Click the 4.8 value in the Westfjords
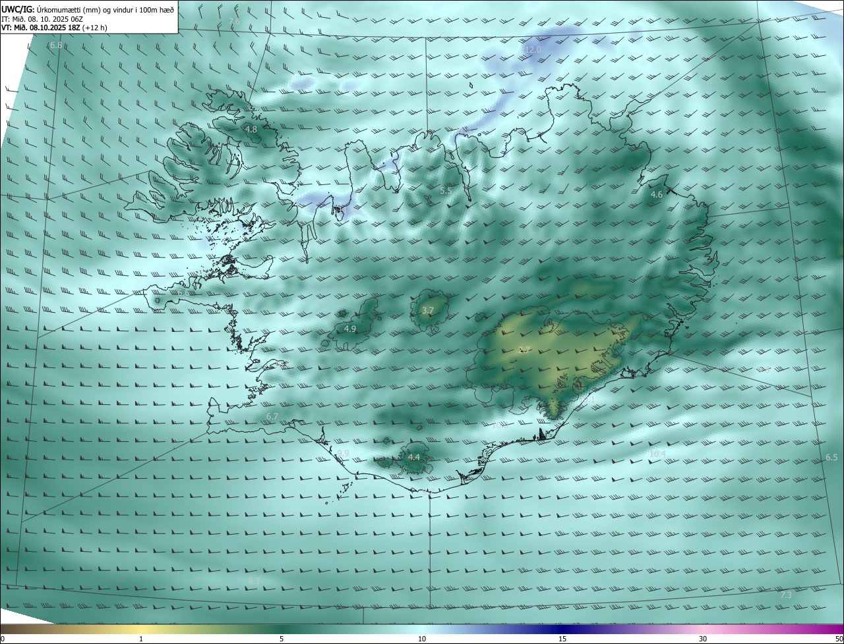 pyautogui.click(x=251, y=130)
